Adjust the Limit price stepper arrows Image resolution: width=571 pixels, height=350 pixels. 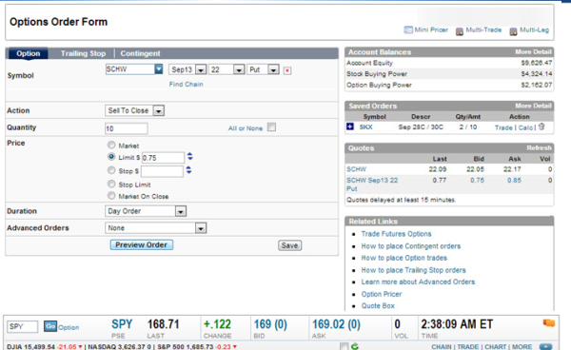pos(189,157)
